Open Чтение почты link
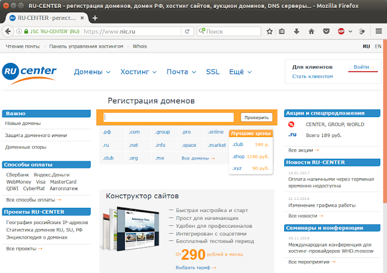 [23, 47]
